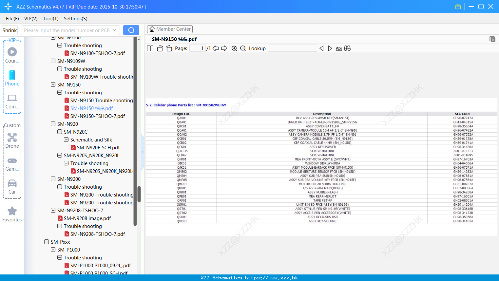Open the Drone category
This screenshot has width=499, height=281.
coord(12,140)
